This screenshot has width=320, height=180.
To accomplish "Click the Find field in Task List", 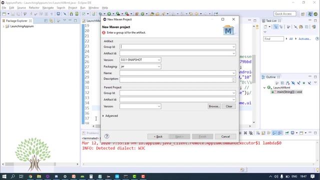I will click(x=273, y=39).
